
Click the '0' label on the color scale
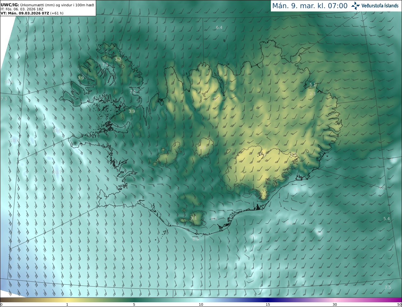pos(1,305)
